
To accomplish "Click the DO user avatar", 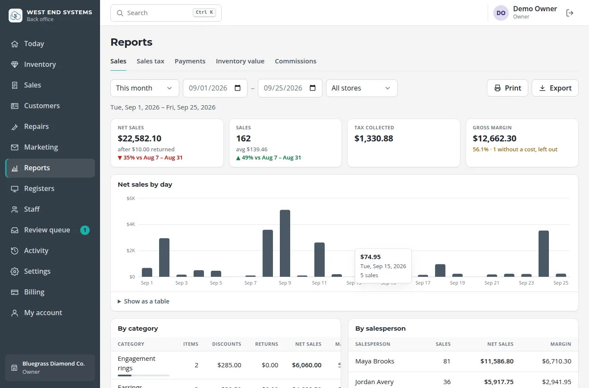I will point(501,13).
